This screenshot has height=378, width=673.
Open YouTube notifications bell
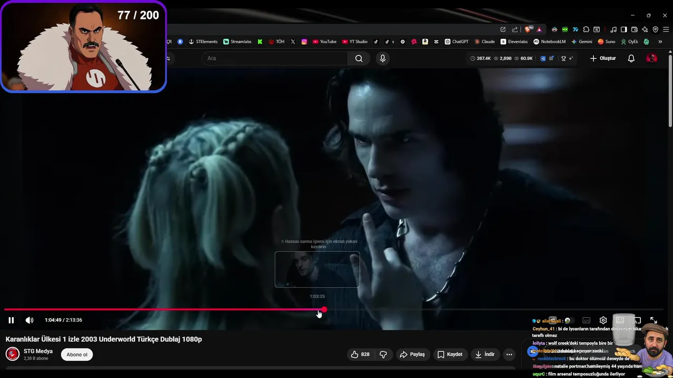point(631,58)
